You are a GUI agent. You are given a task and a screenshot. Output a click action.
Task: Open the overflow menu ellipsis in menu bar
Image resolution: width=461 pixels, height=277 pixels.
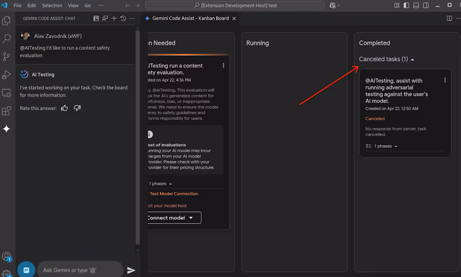[x=101, y=5]
